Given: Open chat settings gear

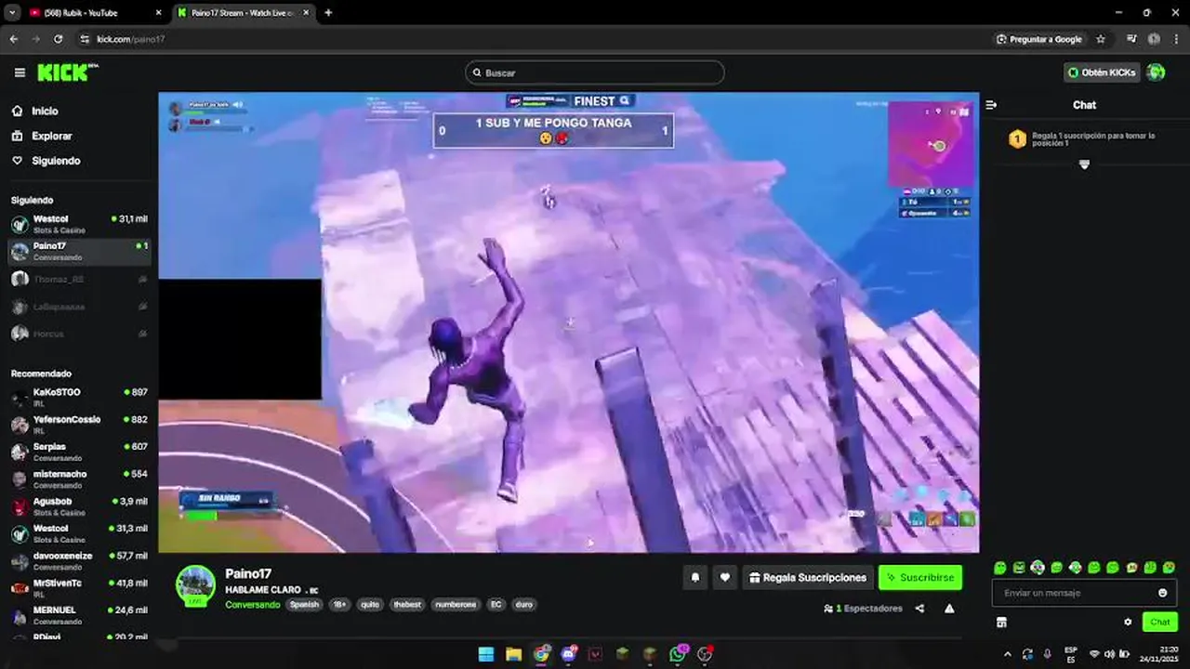Looking at the screenshot, I should [1128, 622].
